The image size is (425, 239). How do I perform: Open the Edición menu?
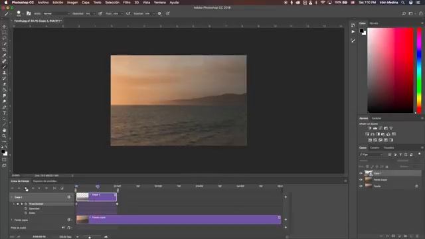click(x=58, y=3)
